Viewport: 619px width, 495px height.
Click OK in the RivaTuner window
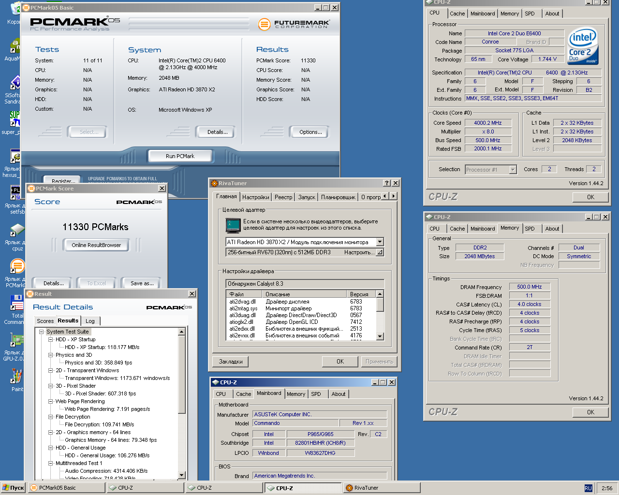click(x=340, y=362)
